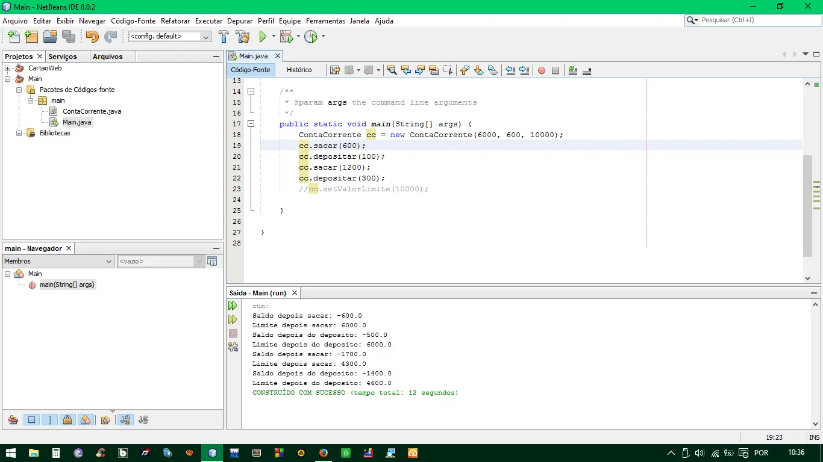The height and width of the screenshot is (462, 823).
Task: Toggle show non-public members padlock button
Action: point(67,420)
